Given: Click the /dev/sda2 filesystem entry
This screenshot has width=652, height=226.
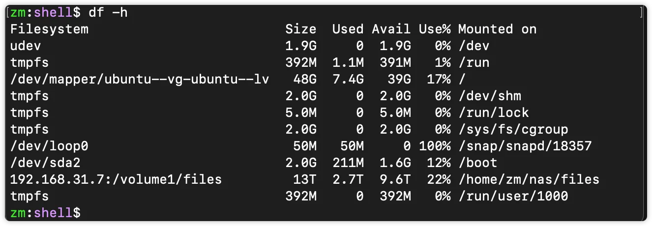Looking at the screenshot, I should pos(45,163).
